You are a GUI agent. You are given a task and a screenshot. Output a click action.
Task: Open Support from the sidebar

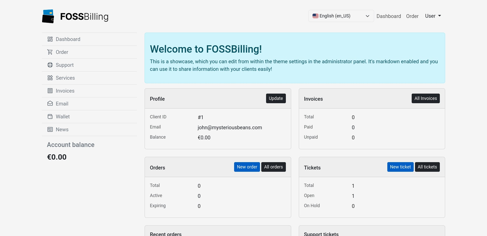pos(89,65)
